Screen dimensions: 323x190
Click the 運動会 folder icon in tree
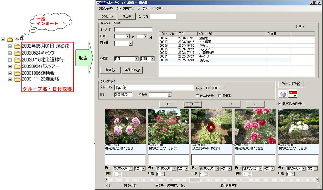click(x=17, y=73)
